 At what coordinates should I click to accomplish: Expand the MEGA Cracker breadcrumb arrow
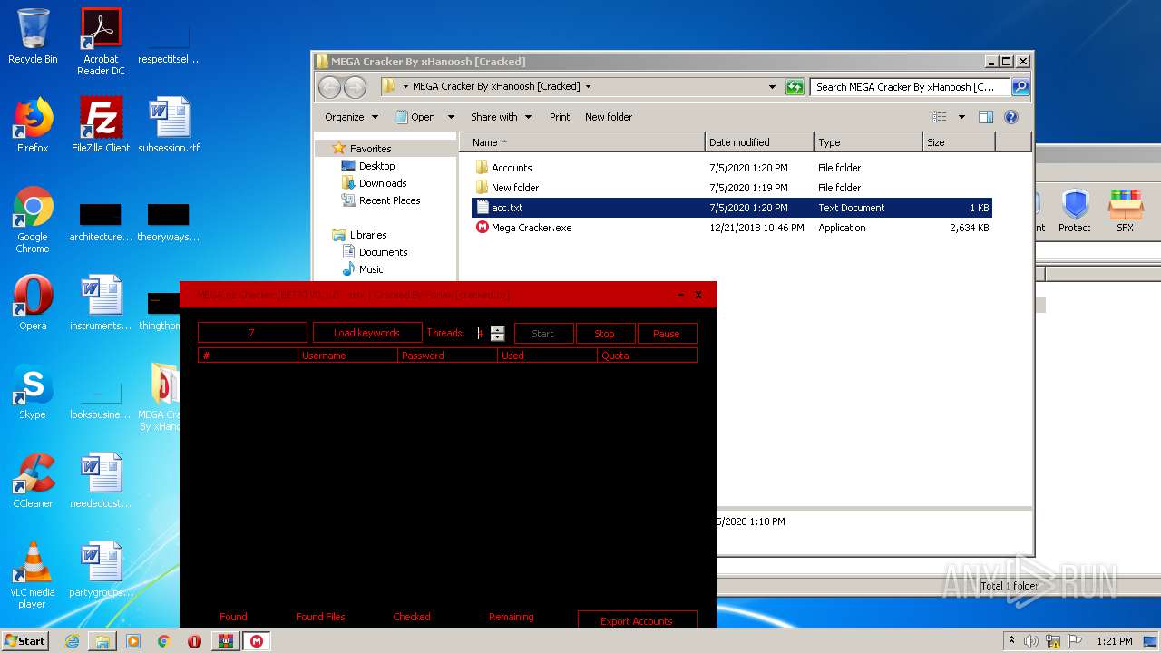pos(588,87)
